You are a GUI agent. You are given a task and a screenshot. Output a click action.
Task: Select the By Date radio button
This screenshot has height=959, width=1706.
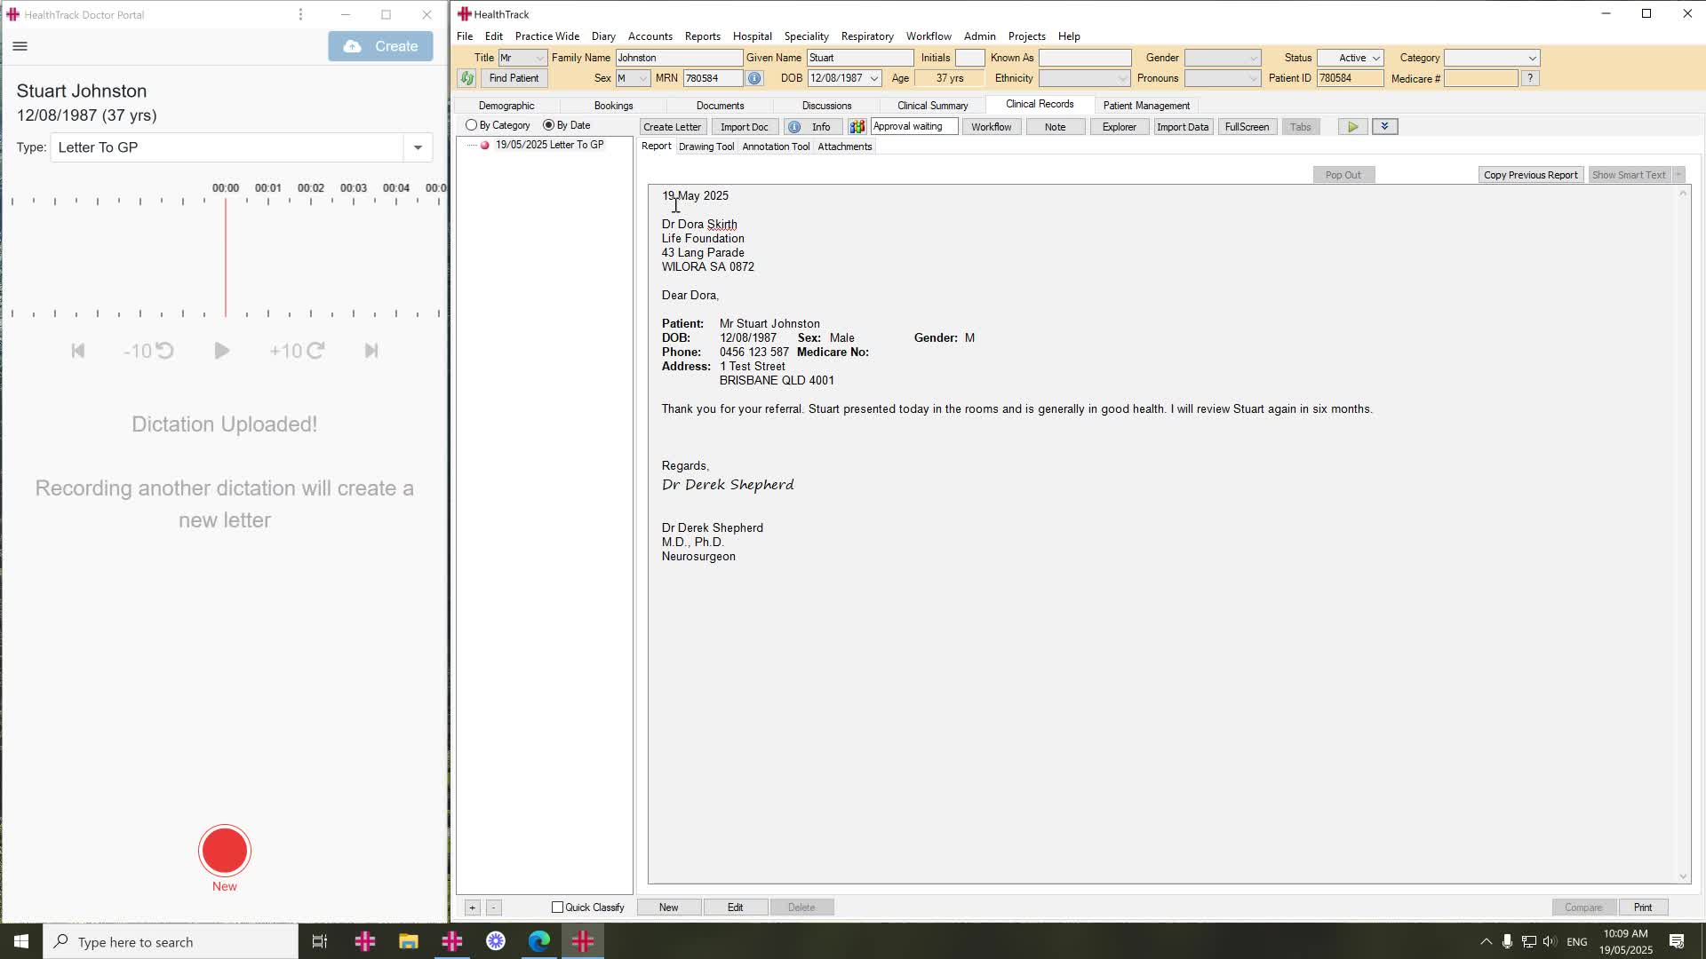click(x=549, y=125)
